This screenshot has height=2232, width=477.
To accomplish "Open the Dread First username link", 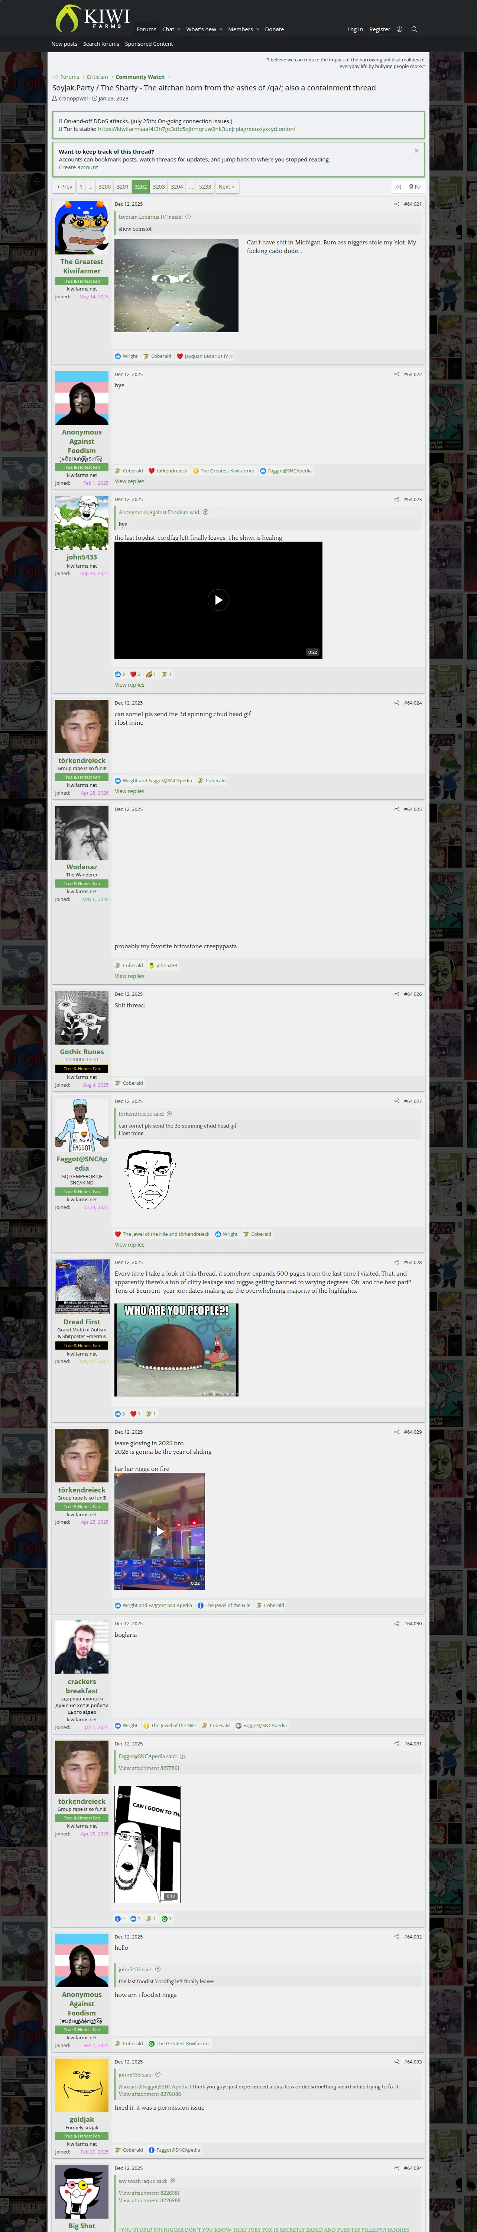I will coord(81,1322).
